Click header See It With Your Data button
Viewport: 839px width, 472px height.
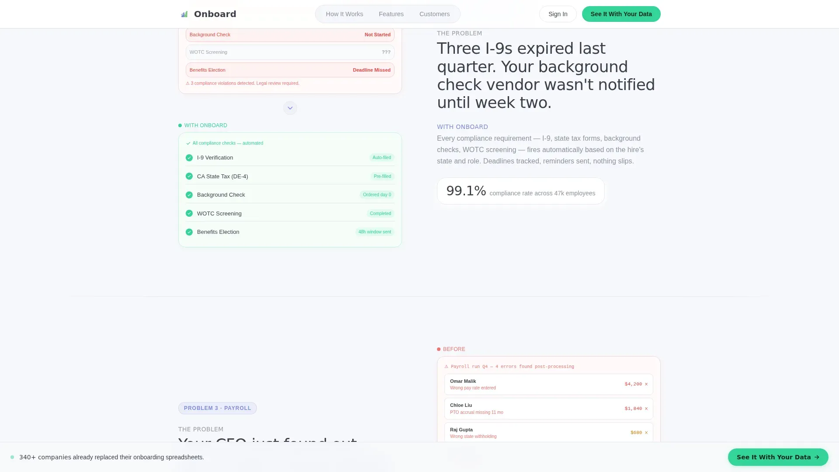tap(621, 14)
